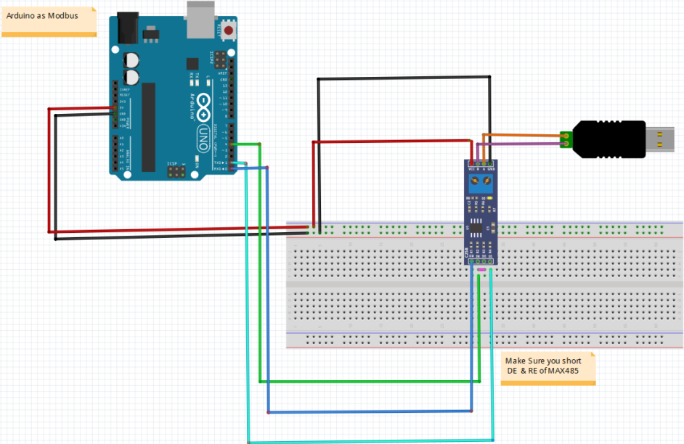
Task: Click the Arduino UNO infinity logo
Action: coord(204,108)
